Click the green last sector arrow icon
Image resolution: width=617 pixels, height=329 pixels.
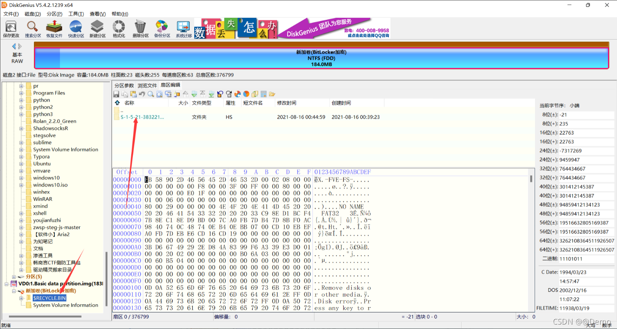tap(211, 94)
